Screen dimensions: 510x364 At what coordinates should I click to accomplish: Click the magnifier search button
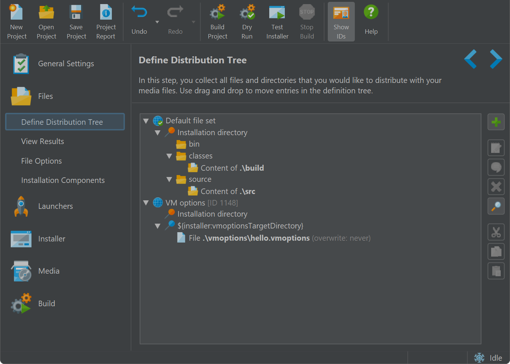pos(496,206)
